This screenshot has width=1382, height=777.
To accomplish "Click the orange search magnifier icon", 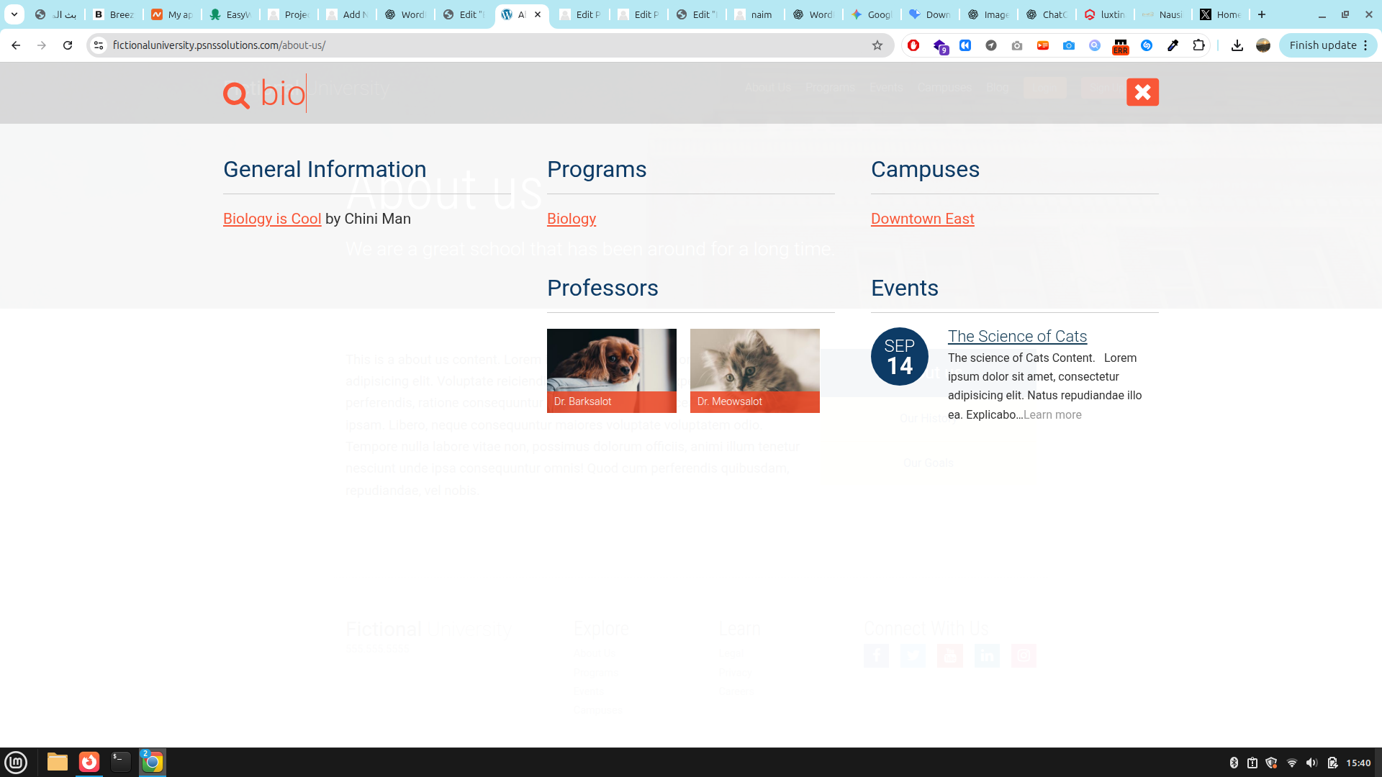I will tap(236, 94).
